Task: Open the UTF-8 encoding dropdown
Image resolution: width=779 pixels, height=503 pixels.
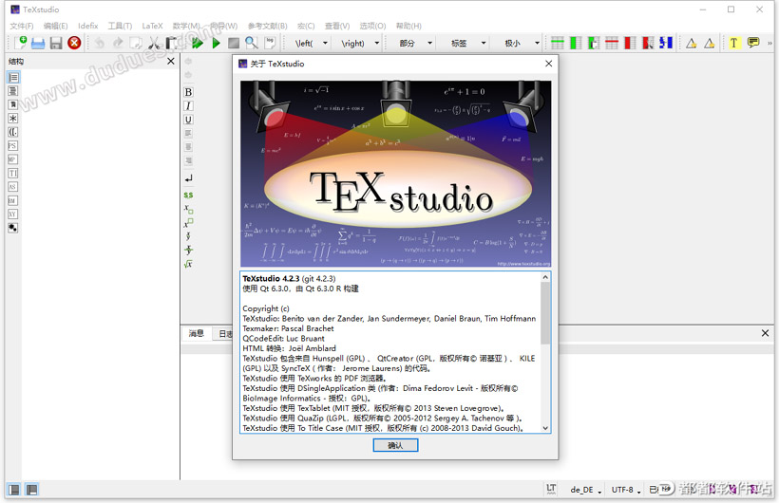Action: 625,490
